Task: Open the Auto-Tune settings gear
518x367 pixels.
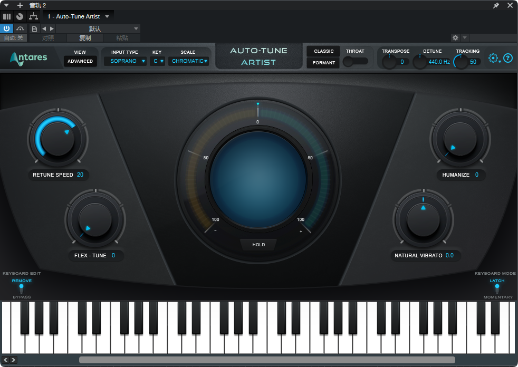Action: click(493, 58)
